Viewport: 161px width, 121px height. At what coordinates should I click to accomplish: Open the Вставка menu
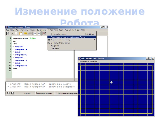32,30
